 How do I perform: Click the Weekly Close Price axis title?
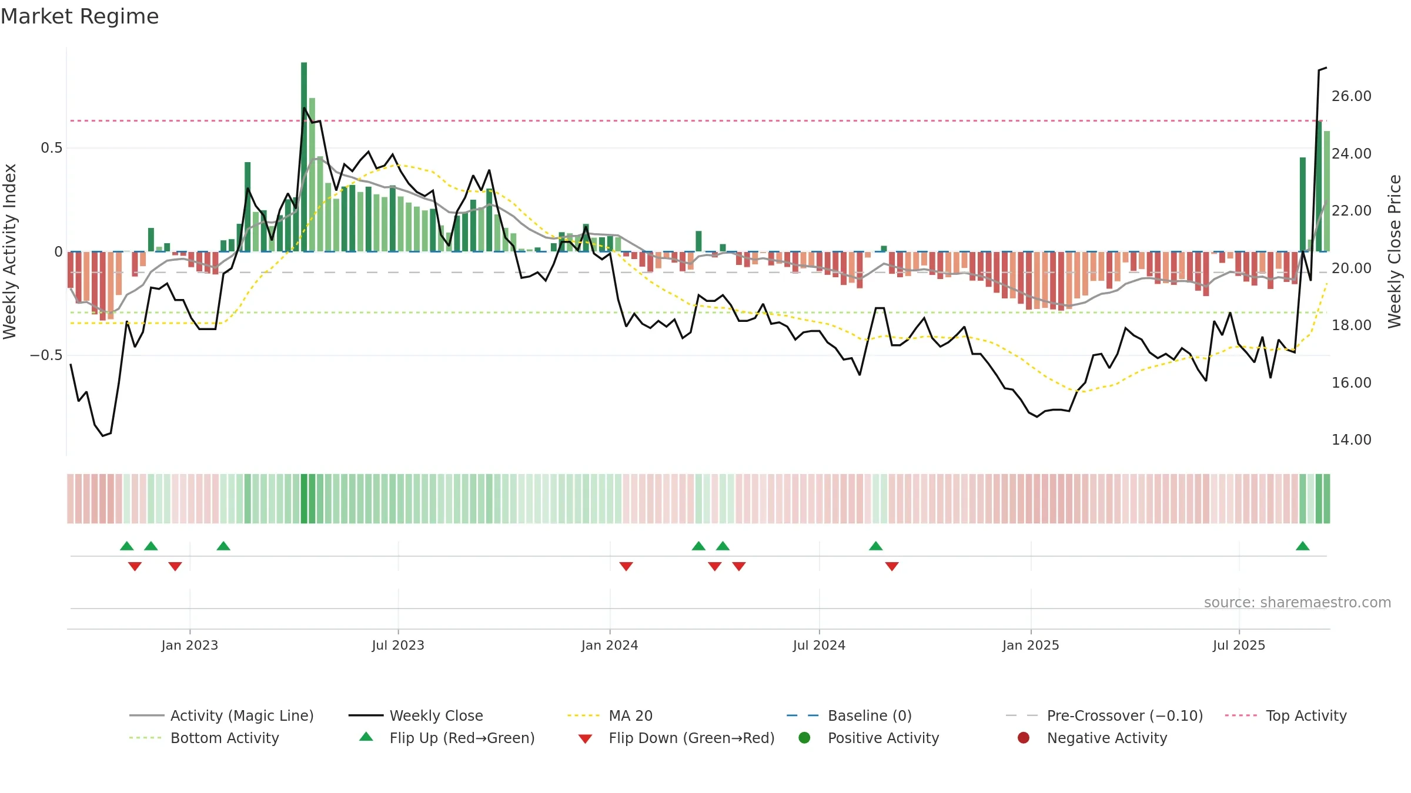1395,251
